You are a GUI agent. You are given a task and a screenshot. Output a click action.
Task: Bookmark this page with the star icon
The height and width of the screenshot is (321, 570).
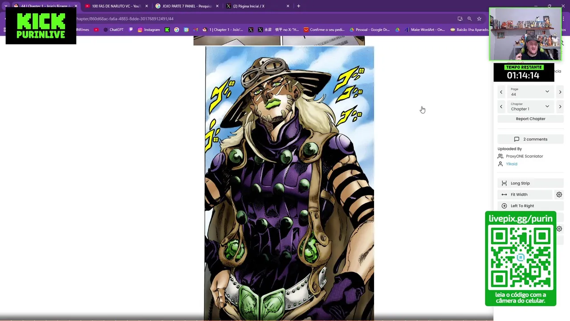click(x=479, y=19)
